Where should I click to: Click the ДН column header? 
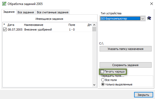click(89, 25)
